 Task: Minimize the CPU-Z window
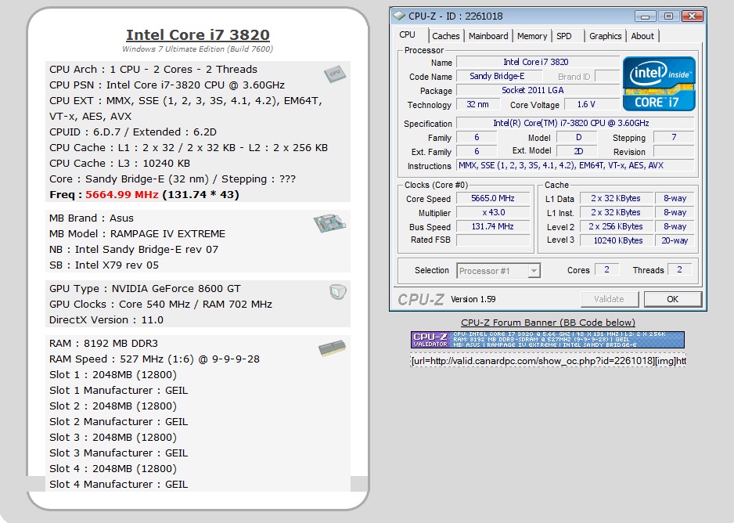click(x=645, y=16)
